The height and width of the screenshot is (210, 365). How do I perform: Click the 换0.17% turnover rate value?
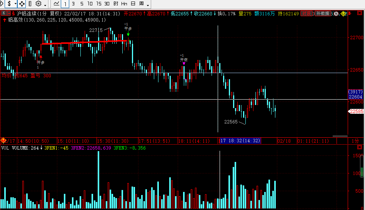(227, 13)
